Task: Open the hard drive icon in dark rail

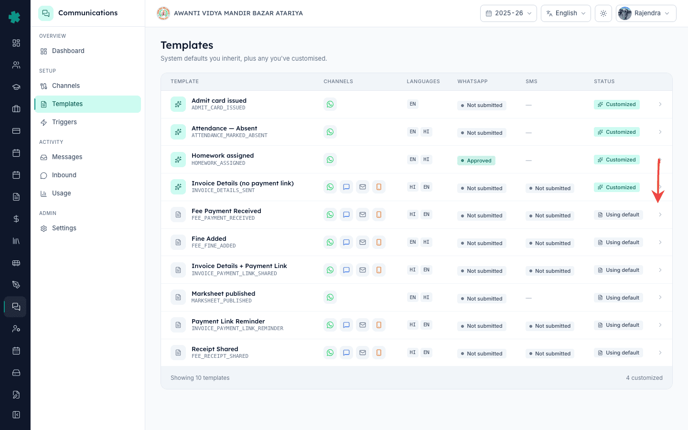Action: coord(16,373)
